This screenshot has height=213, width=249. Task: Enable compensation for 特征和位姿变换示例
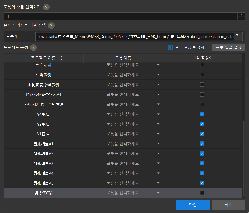click(202, 94)
